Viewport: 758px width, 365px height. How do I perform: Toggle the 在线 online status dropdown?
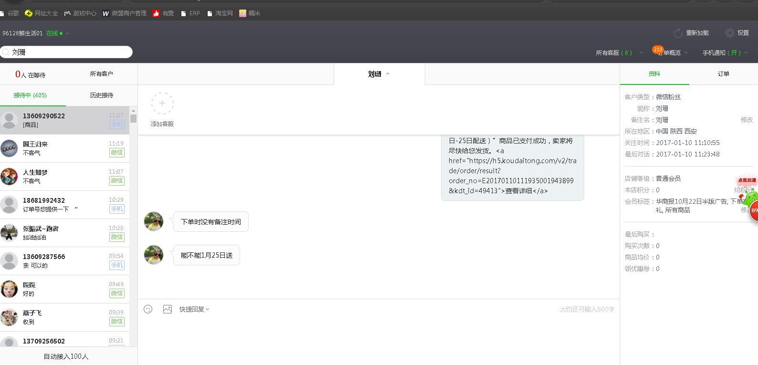[x=58, y=33]
